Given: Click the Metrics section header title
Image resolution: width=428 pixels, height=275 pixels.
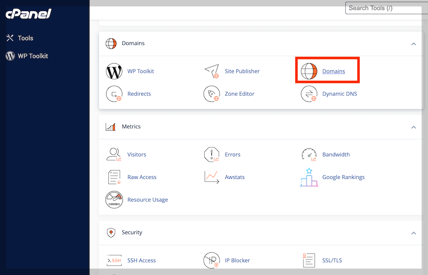Looking at the screenshot, I should [x=131, y=127].
